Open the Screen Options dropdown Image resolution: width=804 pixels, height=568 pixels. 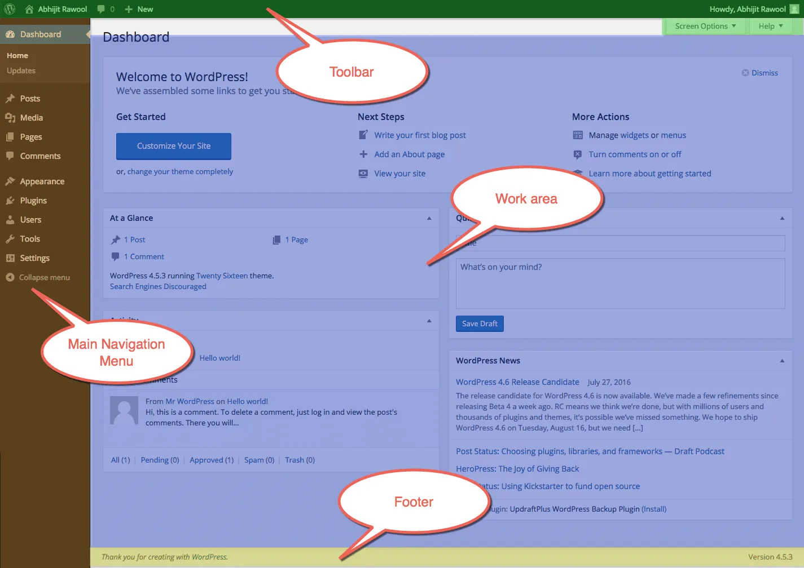point(705,26)
